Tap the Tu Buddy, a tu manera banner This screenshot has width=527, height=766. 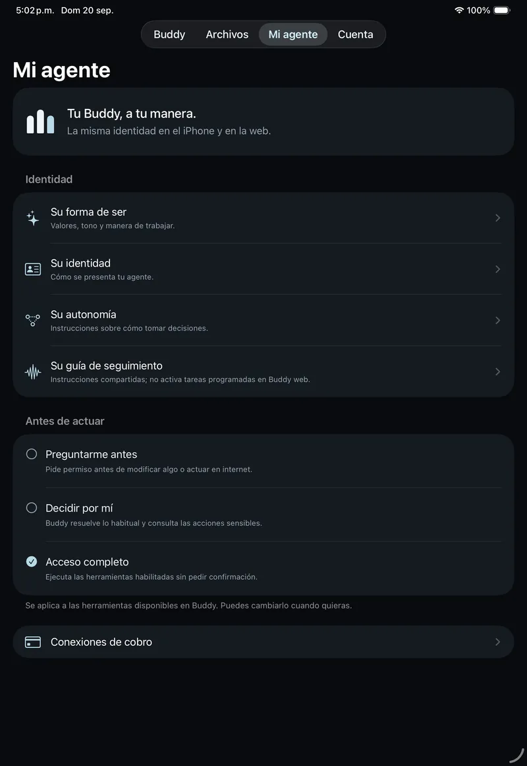[x=263, y=121]
